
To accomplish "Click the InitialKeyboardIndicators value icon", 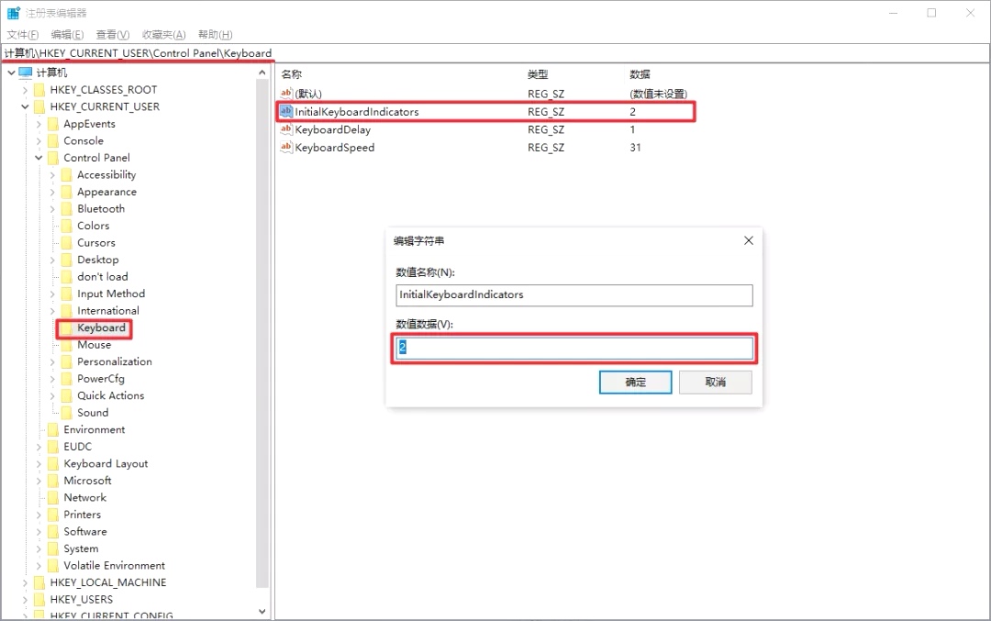I will tap(286, 112).
